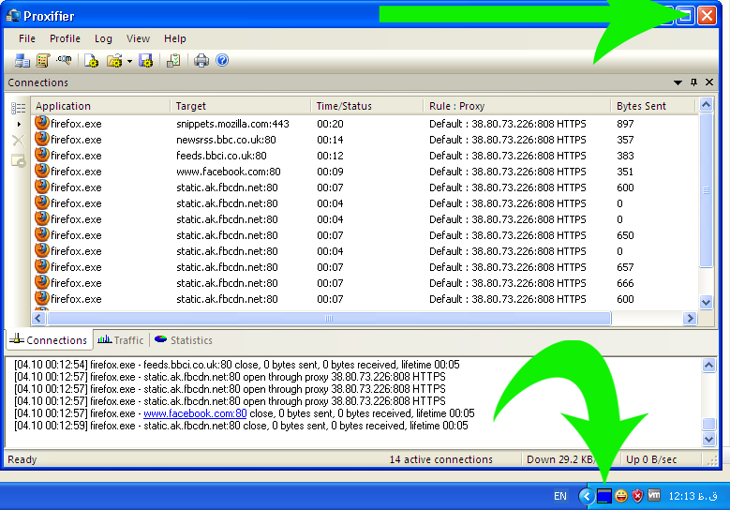Image resolution: width=730 pixels, height=510 pixels.
Task: Click the 14 active connections status text
Action: click(x=440, y=459)
